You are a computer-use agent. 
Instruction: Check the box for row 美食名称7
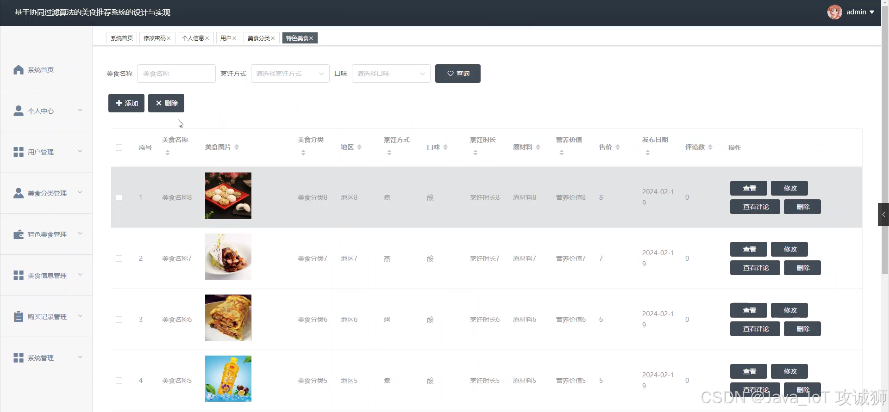[x=119, y=258]
